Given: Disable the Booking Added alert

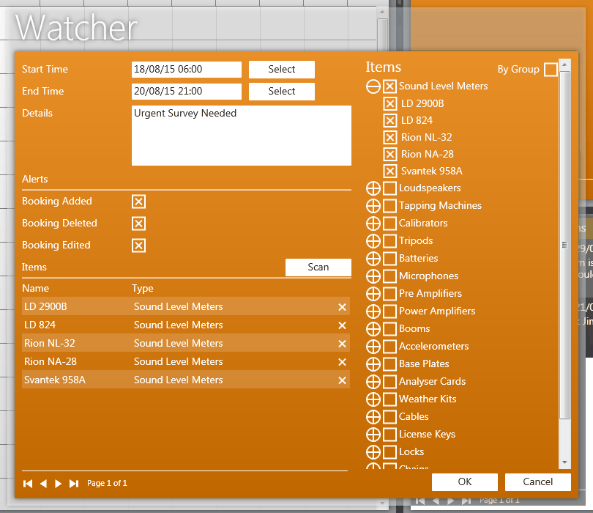Looking at the screenshot, I should 138,202.
